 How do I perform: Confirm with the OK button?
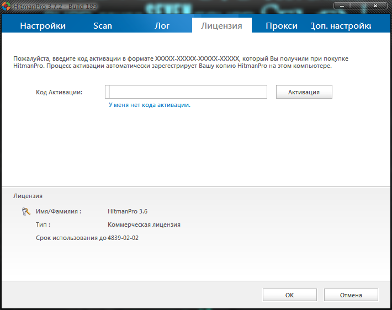tap(290, 295)
